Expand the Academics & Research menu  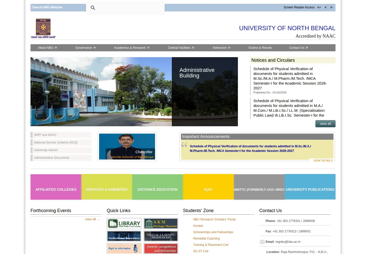pos(132,48)
